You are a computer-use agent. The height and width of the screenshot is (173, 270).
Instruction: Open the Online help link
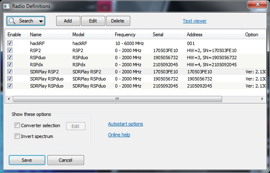[119, 135]
